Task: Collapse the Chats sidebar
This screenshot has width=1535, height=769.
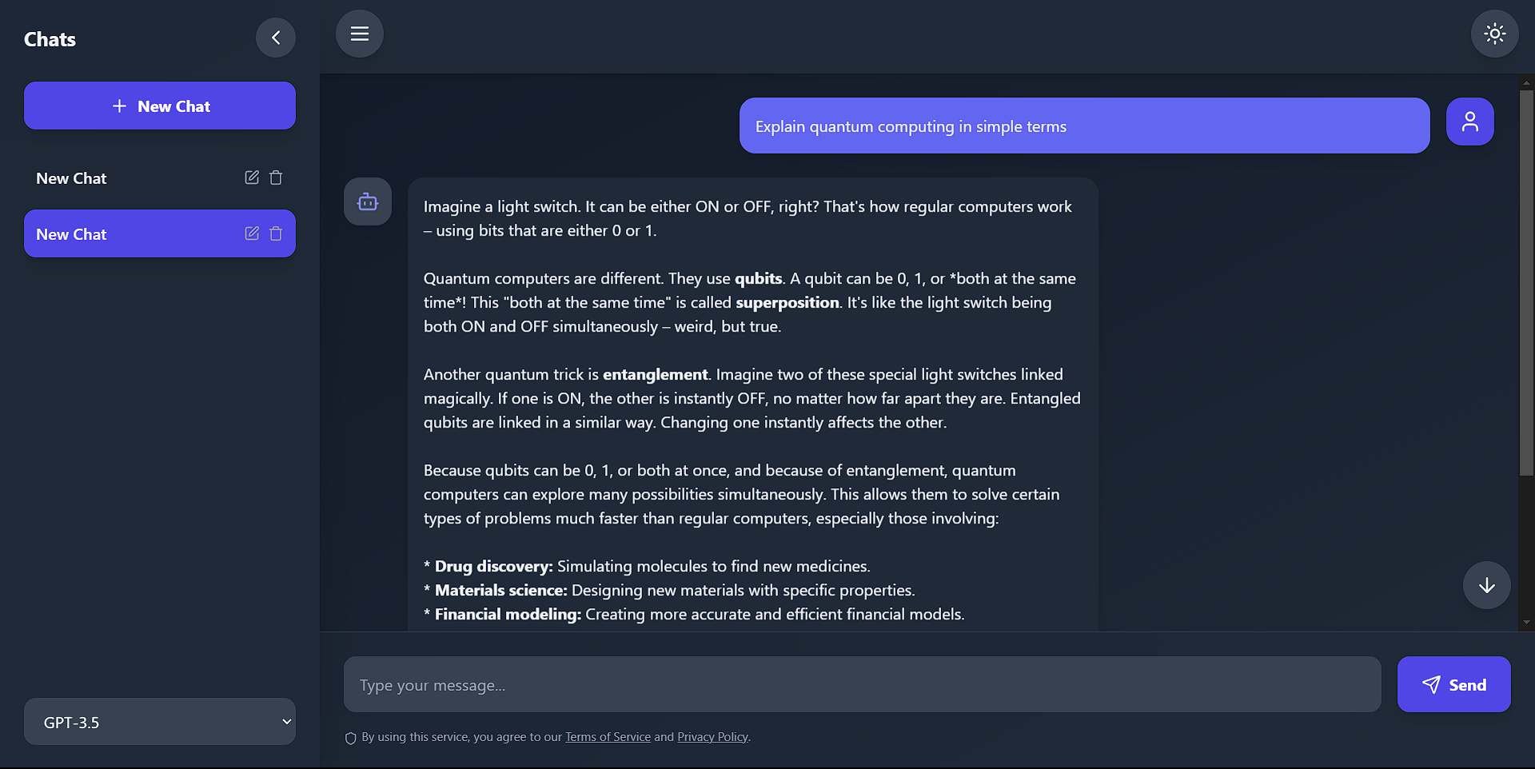Action: 275,38
